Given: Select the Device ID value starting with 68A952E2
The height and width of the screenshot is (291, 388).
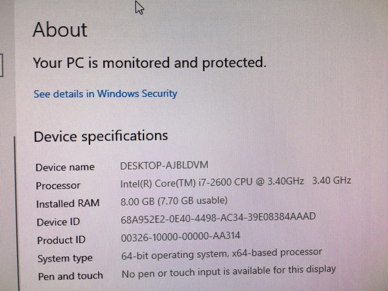Looking at the screenshot, I should (218, 218).
